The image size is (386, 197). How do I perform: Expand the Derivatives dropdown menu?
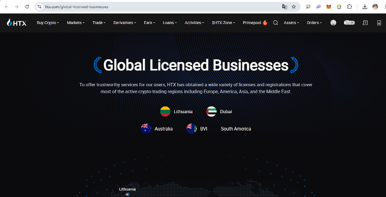(124, 23)
